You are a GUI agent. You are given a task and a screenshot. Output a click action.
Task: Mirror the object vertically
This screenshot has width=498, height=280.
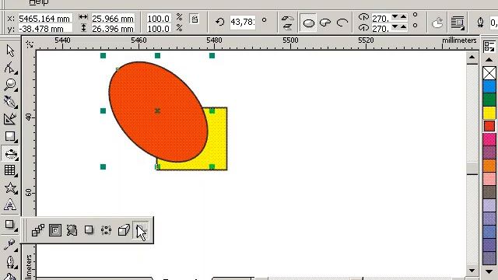(288, 27)
